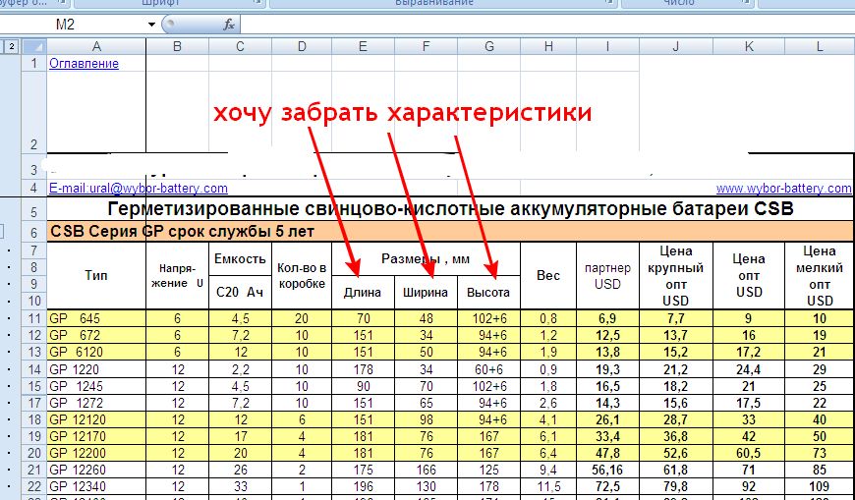Select row 6 header
This screenshot has height=500, width=855.
tap(33, 233)
